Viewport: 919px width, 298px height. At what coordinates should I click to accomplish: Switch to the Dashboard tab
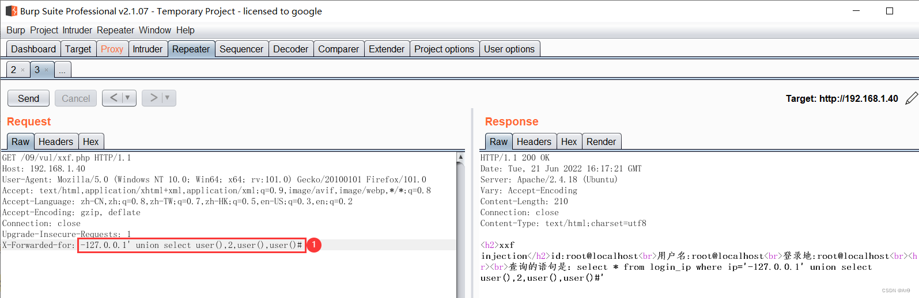pyautogui.click(x=33, y=49)
